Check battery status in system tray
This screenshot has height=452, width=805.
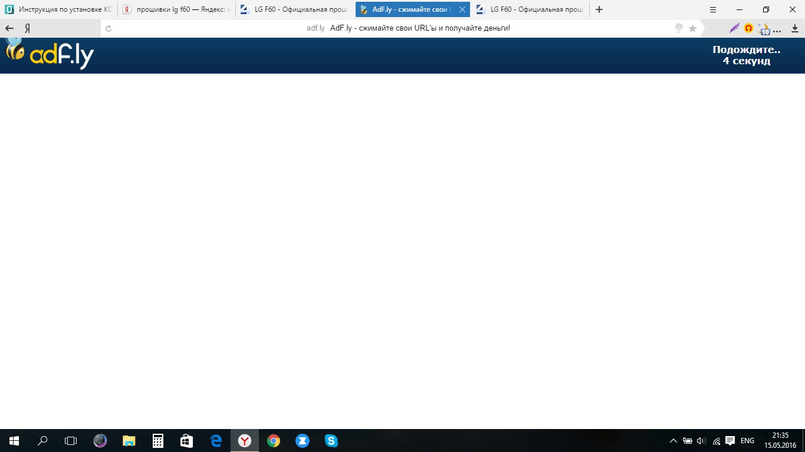pos(688,441)
